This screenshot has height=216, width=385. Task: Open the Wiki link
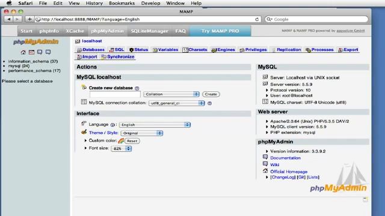coord(274,165)
